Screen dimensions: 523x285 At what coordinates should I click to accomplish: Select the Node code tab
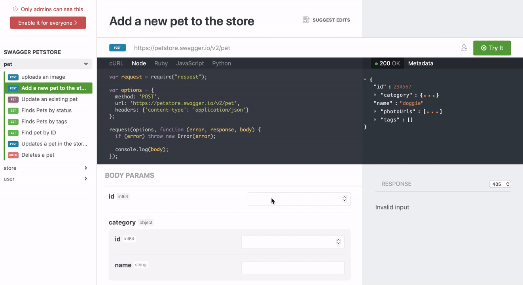tap(139, 63)
